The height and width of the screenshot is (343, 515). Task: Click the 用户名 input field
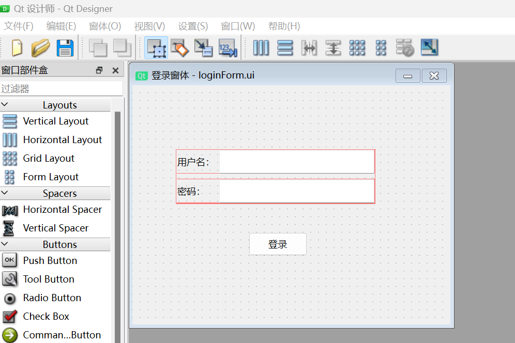pyautogui.click(x=297, y=162)
